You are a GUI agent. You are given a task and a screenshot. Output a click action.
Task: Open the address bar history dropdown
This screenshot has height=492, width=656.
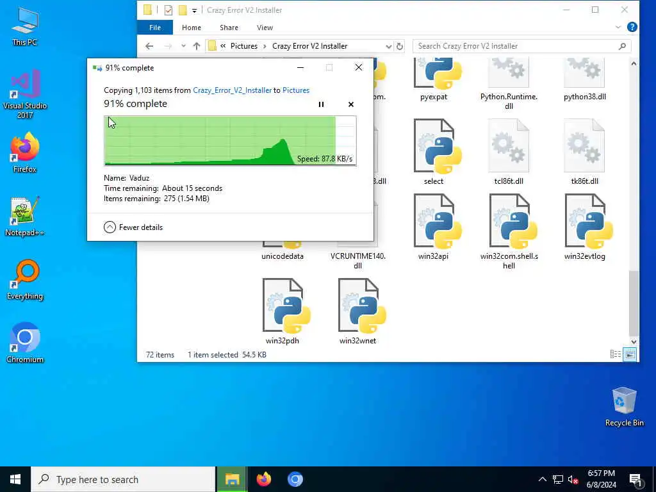[x=389, y=46]
